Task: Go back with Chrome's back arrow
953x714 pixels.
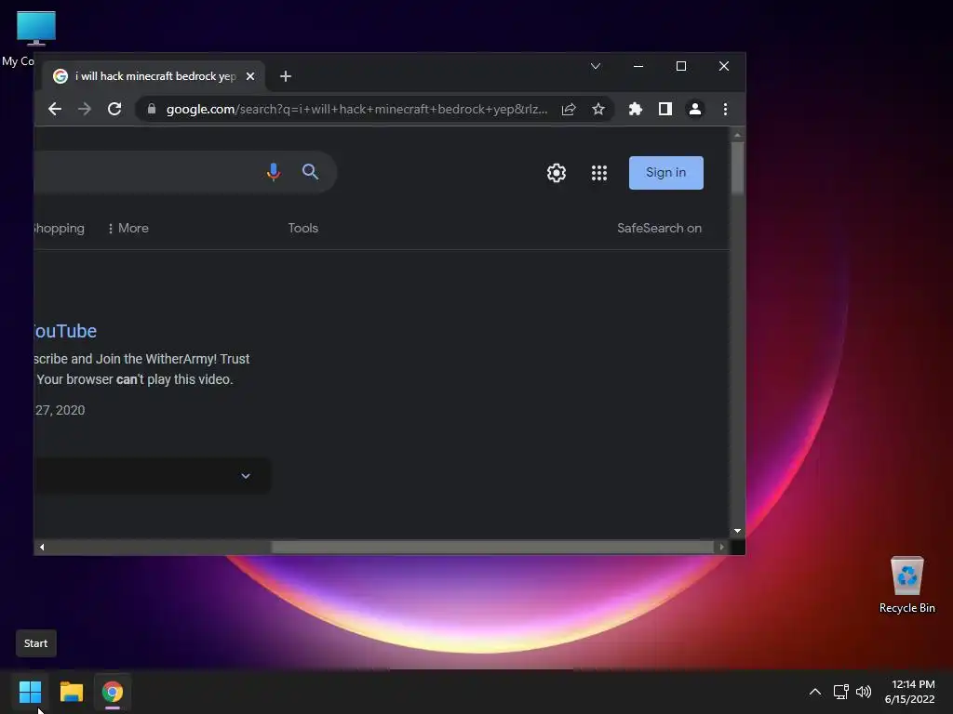Action: coord(55,110)
